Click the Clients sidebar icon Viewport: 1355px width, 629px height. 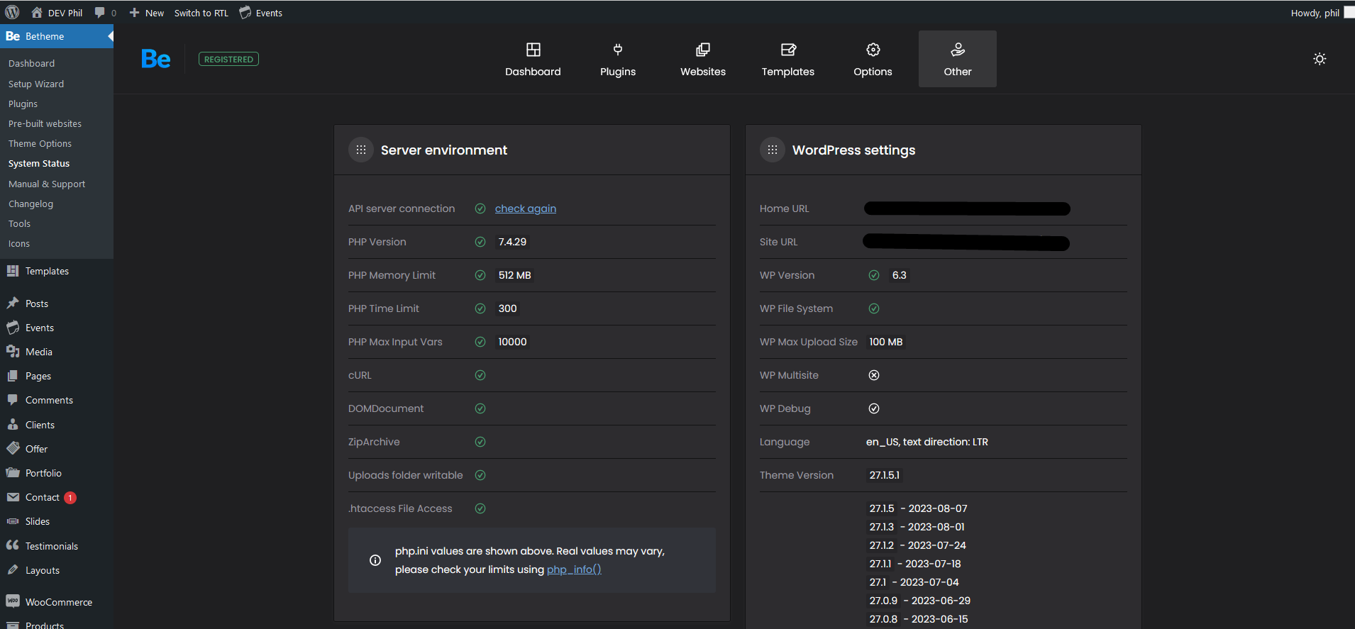[x=13, y=424]
